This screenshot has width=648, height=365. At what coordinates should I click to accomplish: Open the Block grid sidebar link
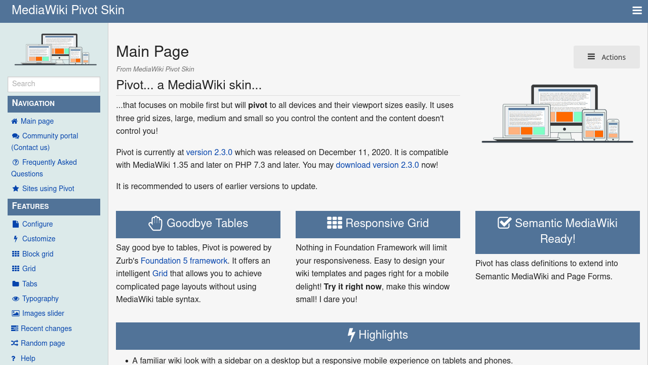click(x=38, y=254)
